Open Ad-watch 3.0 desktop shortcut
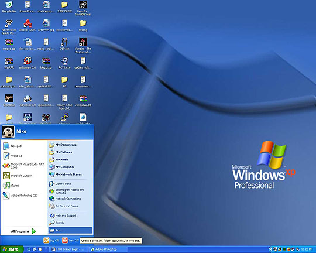Viewport: 316px width, 253px height. (x=28, y=101)
